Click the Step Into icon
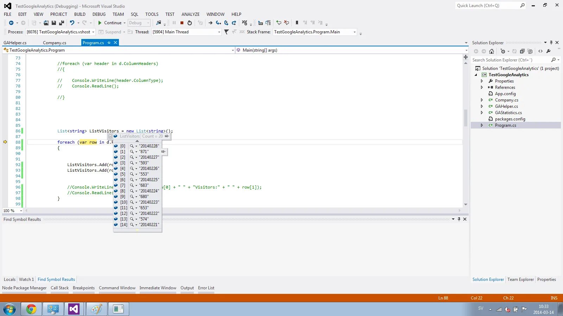563x316 pixels. pyautogui.click(x=219, y=23)
